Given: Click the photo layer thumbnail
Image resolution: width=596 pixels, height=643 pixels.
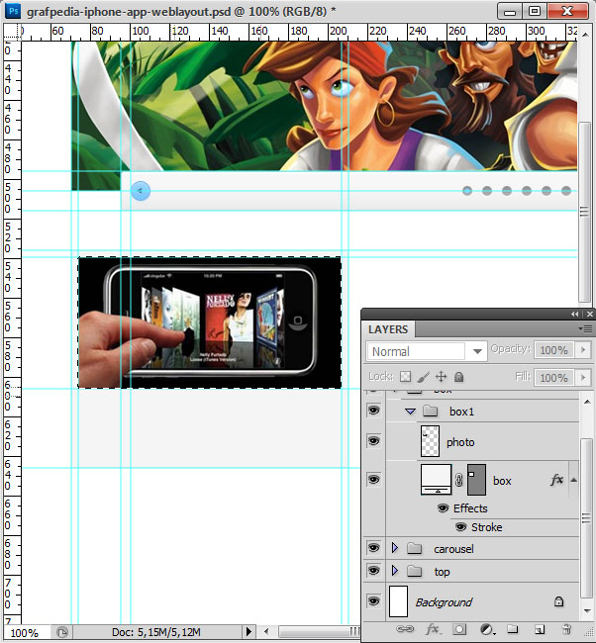Looking at the screenshot, I should tap(430, 441).
